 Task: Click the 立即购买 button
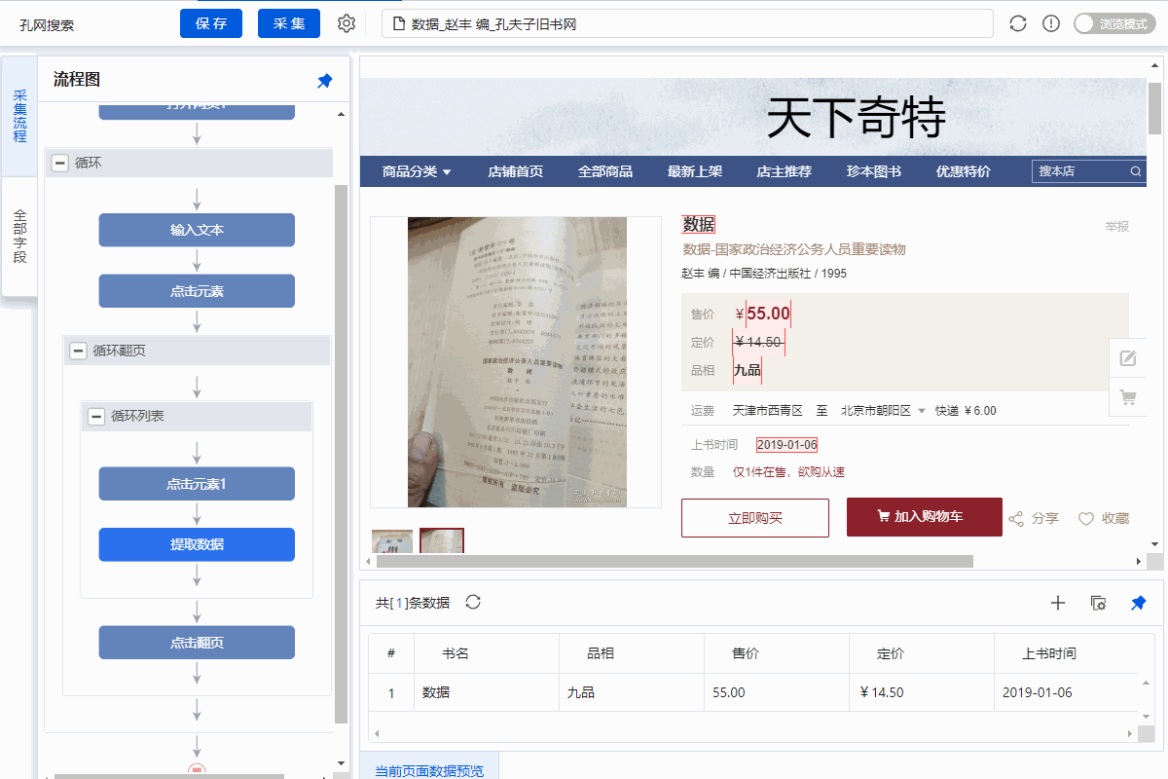point(755,518)
